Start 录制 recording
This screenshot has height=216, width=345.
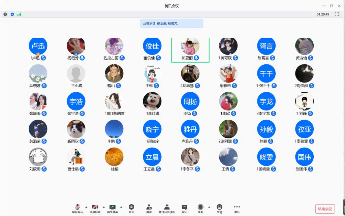pyautogui.click(x=200, y=209)
